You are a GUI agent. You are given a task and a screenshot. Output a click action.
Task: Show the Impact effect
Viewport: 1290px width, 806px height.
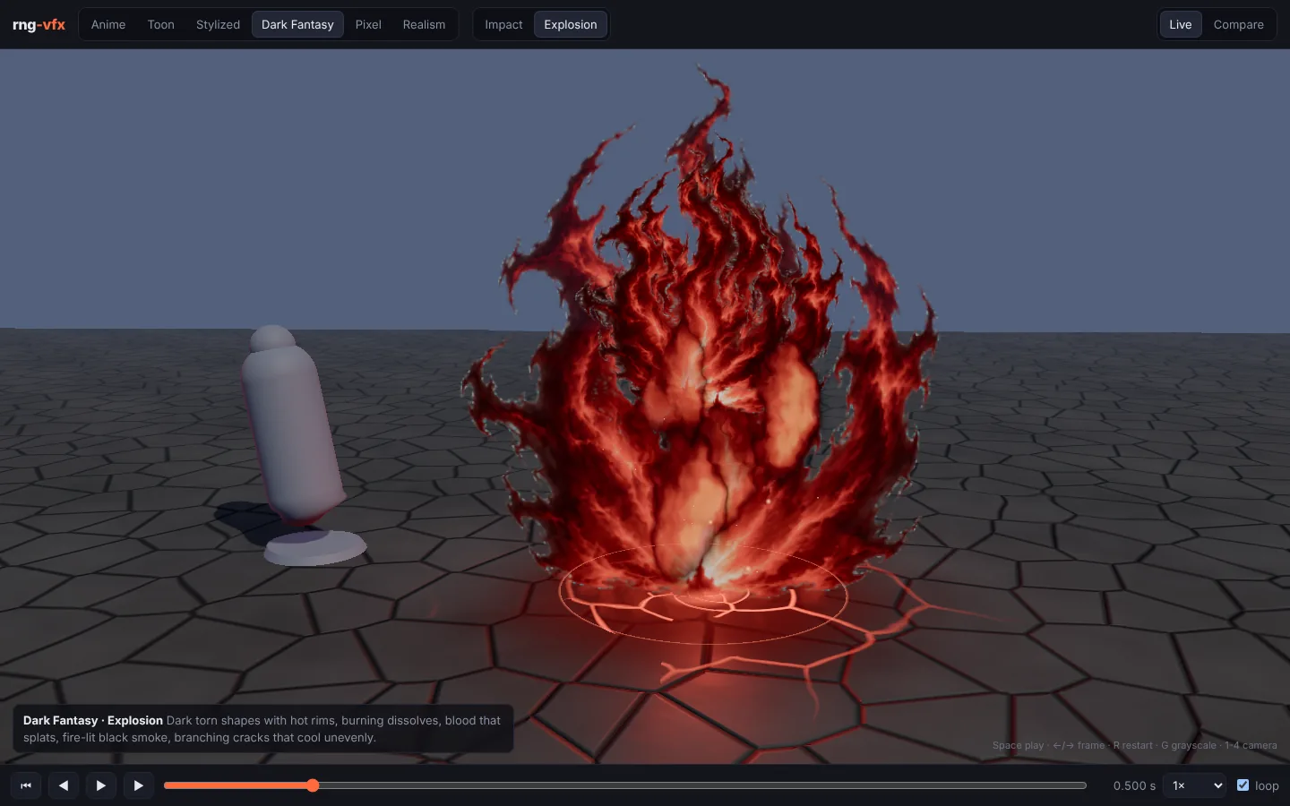click(x=503, y=24)
